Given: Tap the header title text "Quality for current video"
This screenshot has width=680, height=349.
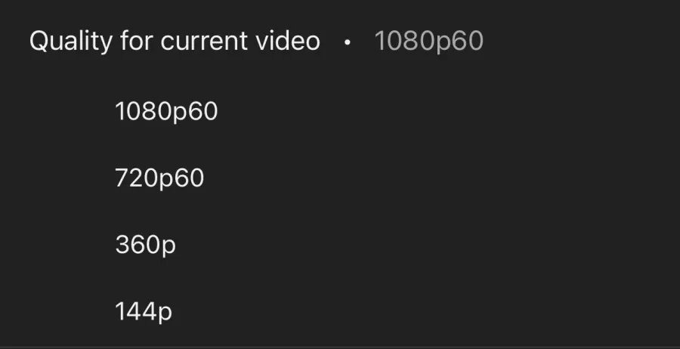Looking at the screenshot, I should 175,42.
